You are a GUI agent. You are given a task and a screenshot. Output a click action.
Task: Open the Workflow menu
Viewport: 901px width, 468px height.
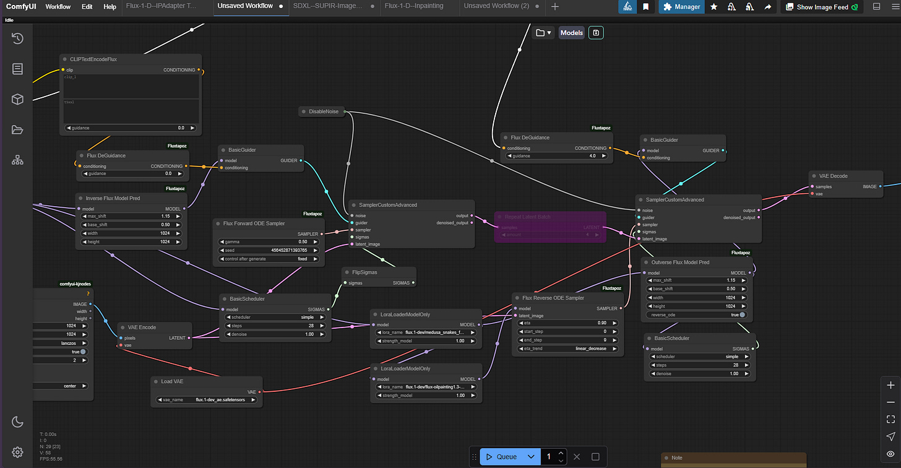[x=58, y=7]
